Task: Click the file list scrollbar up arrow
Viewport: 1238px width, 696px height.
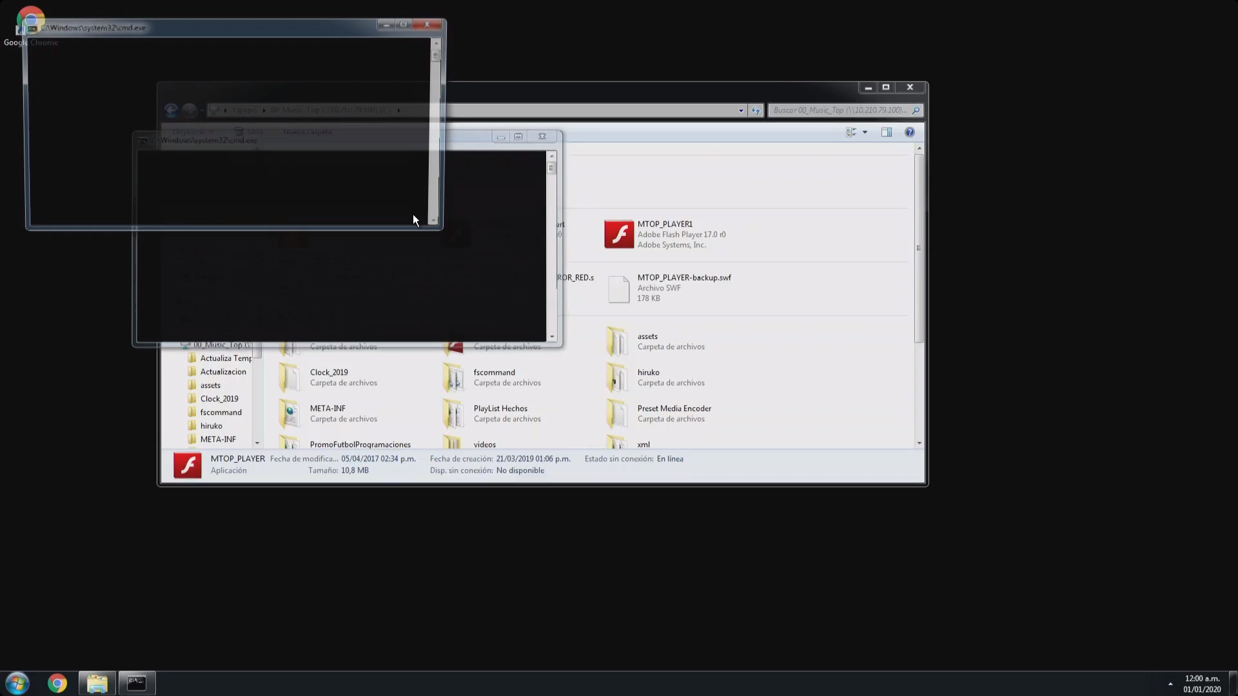Action: coord(919,149)
